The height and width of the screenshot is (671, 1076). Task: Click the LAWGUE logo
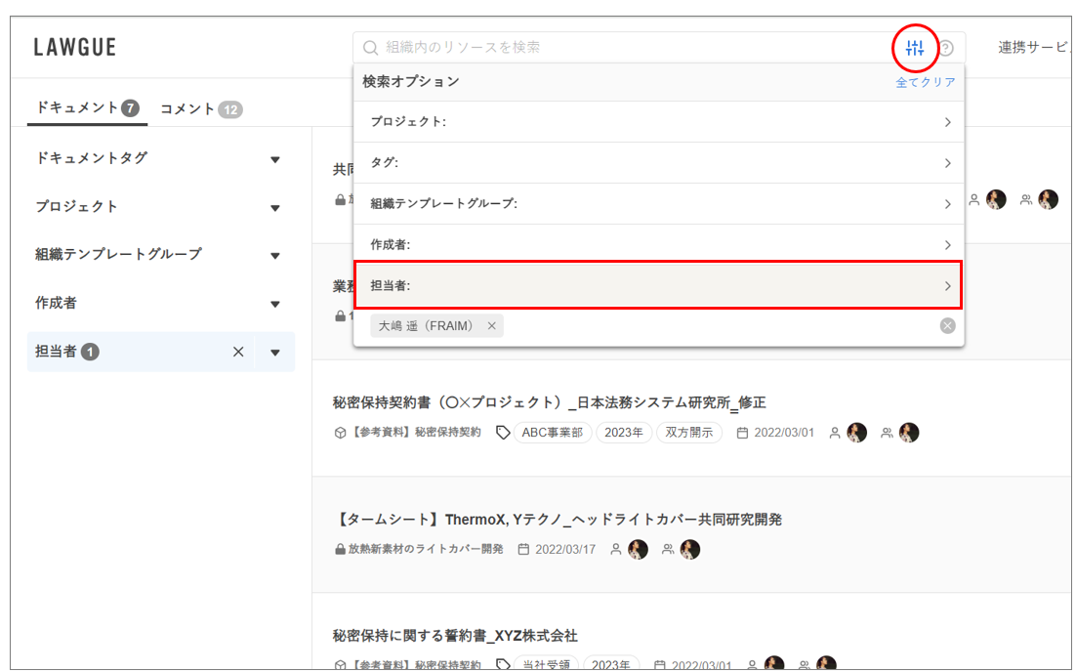75,48
